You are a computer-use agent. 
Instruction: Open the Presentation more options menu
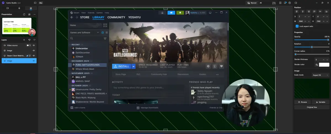34,14
